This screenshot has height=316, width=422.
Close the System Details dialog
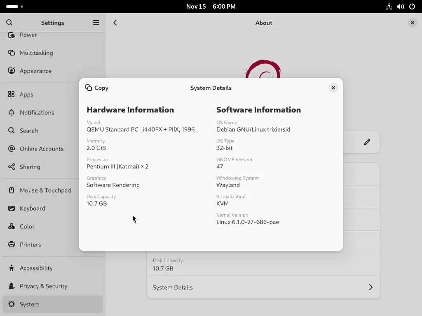(333, 88)
